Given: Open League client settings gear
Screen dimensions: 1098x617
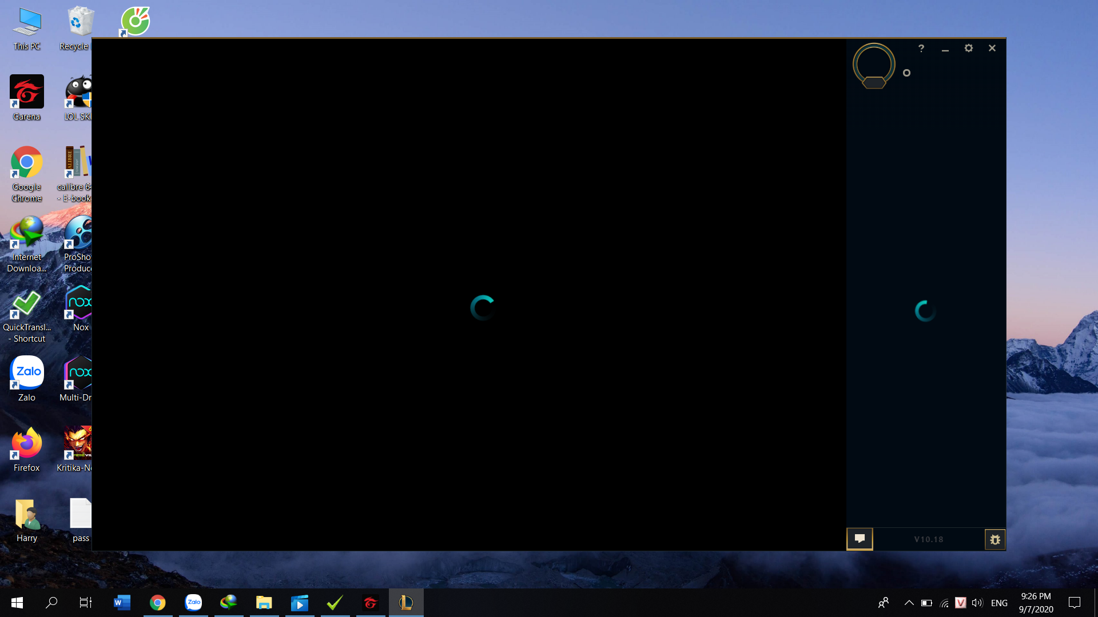Looking at the screenshot, I should [968, 49].
